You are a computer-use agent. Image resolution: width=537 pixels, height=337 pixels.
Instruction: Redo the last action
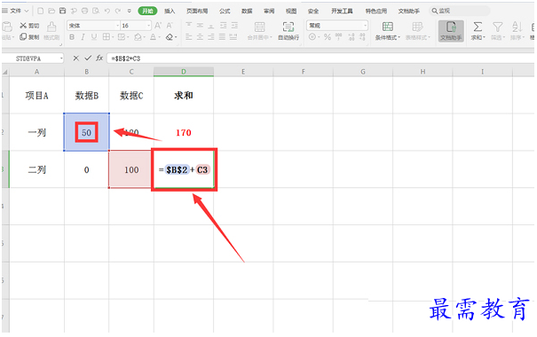click(118, 11)
